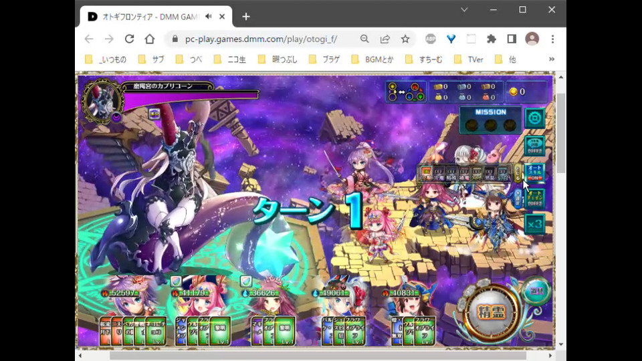Click the blue 選択 button
The height and width of the screenshot is (361, 642).
518,199
